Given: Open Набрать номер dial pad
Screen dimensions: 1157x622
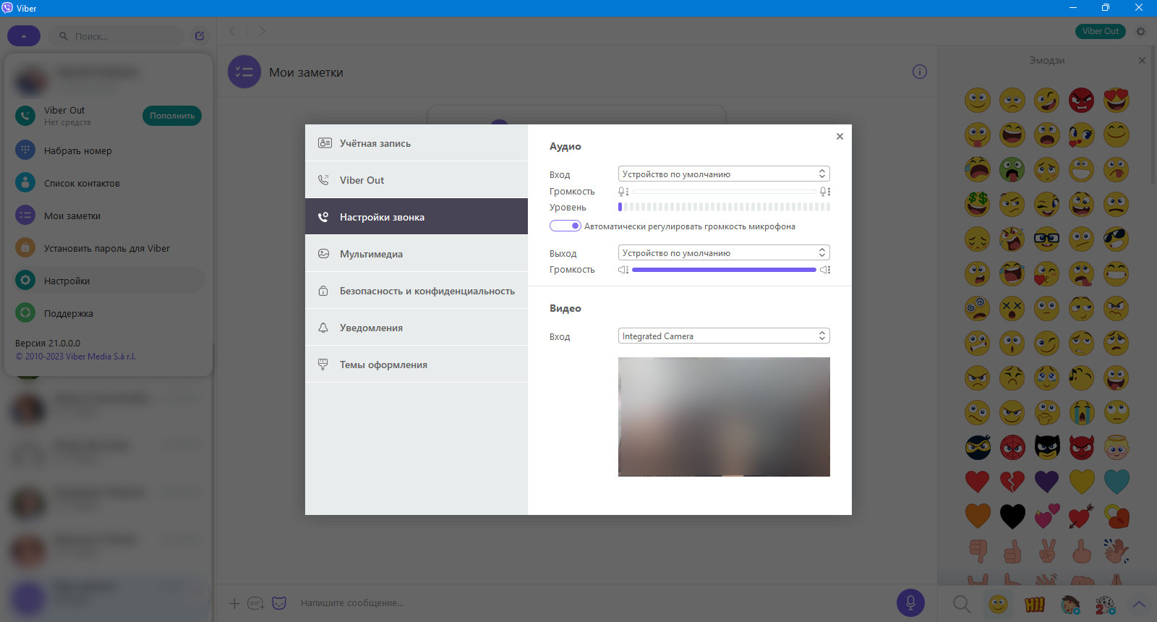Looking at the screenshot, I should click(x=108, y=150).
